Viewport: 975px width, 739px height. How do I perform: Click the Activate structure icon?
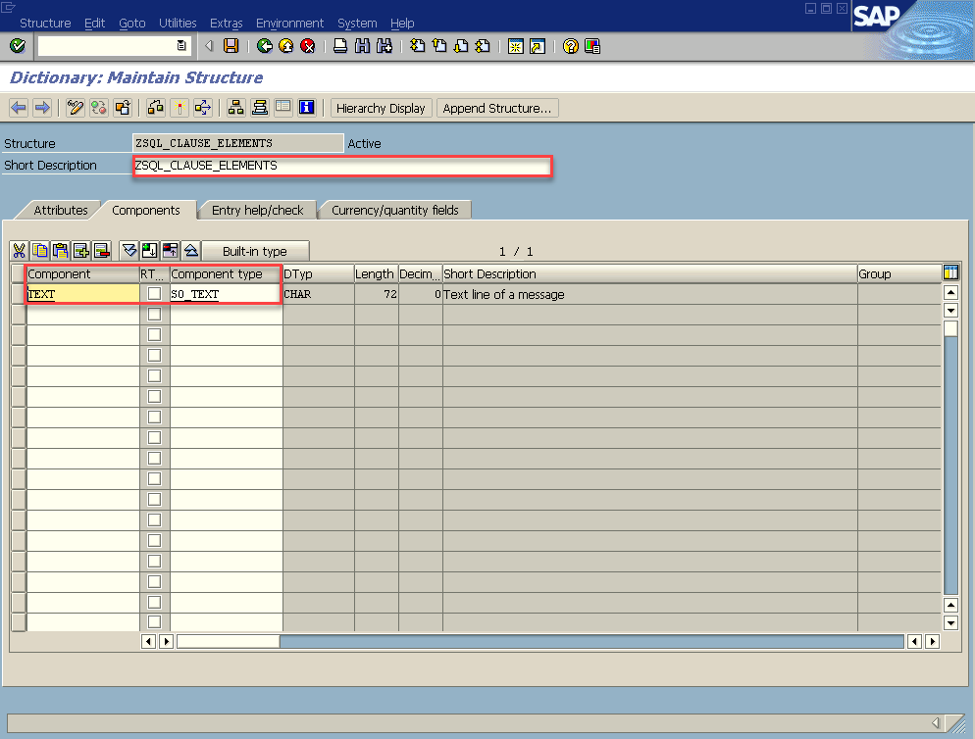(x=180, y=108)
